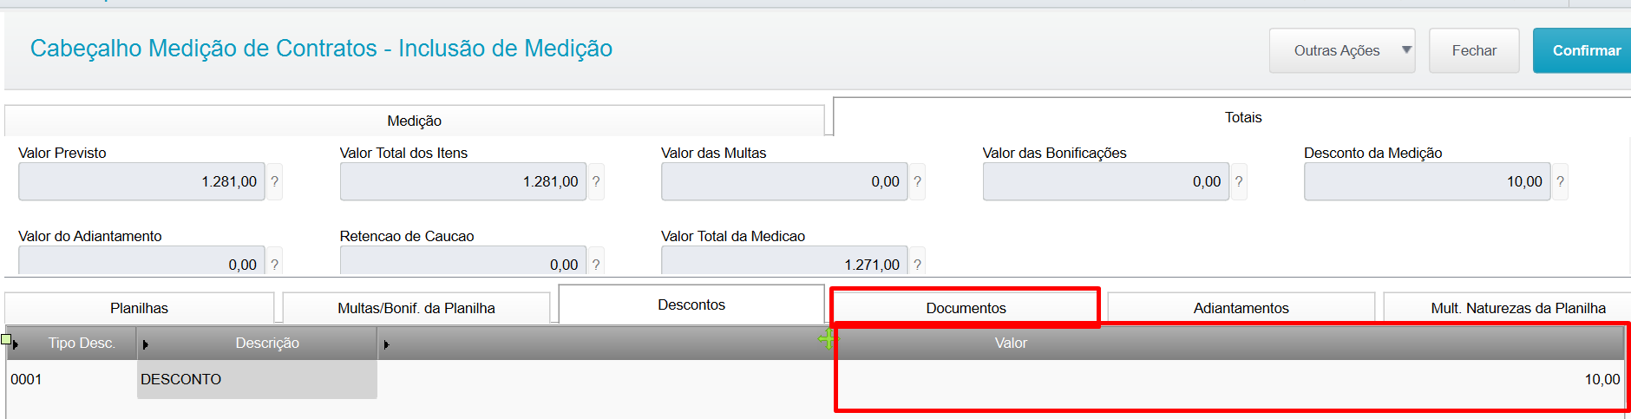Image resolution: width=1631 pixels, height=419 pixels.
Task: Open the Planilhas tab
Action: coord(139,308)
